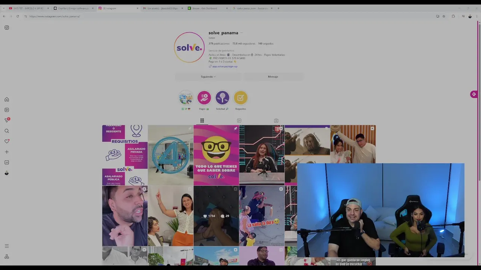Open a new browser tab

click(278, 8)
